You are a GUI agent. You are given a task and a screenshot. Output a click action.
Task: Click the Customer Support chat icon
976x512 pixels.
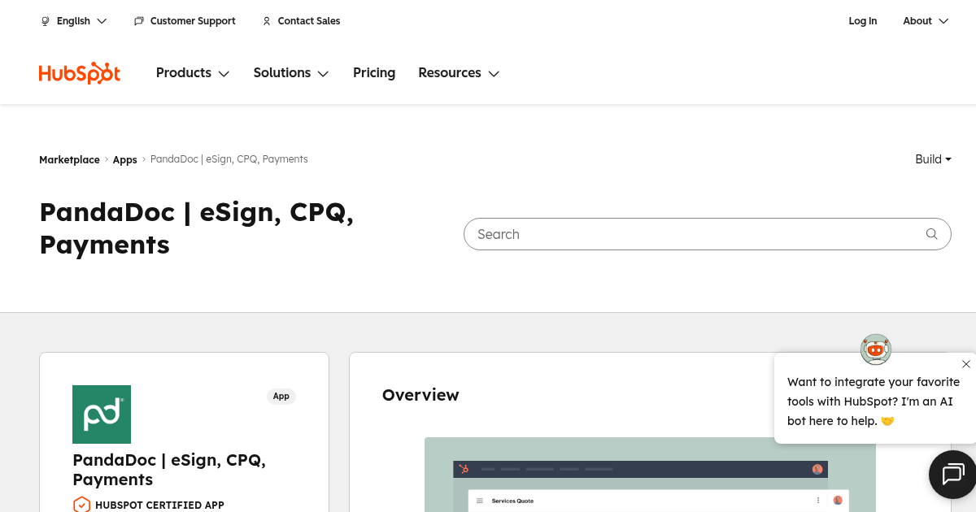(x=139, y=21)
